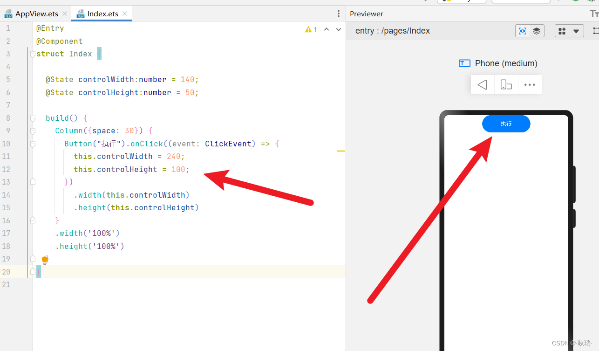Click the rotate device icon above the phone
Viewport: 599px width, 351px height.
[x=506, y=84]
